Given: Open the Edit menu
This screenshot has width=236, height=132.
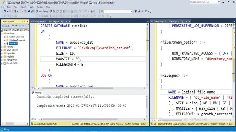Looking at the screenshot, I should (x=9, y=7).
